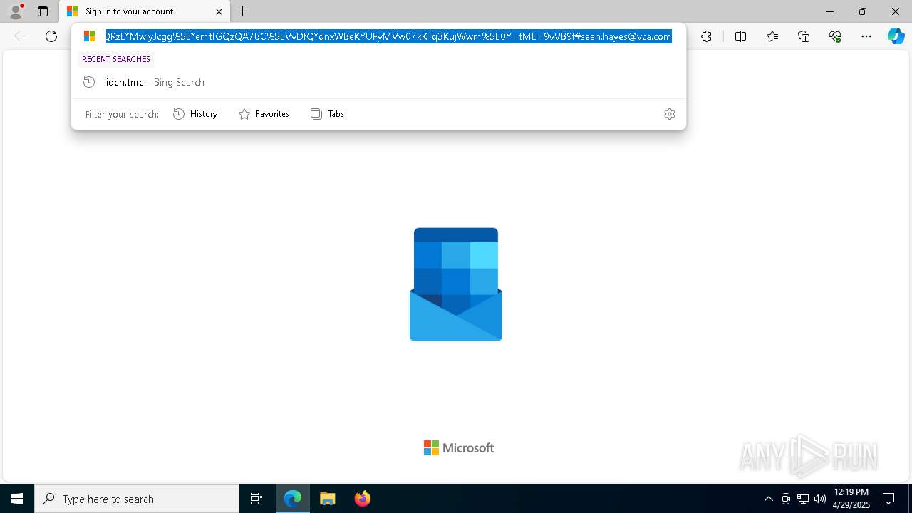Show hidden system tray icons
The width and height of the screenshot is (912, 513).
pos(768,499)
